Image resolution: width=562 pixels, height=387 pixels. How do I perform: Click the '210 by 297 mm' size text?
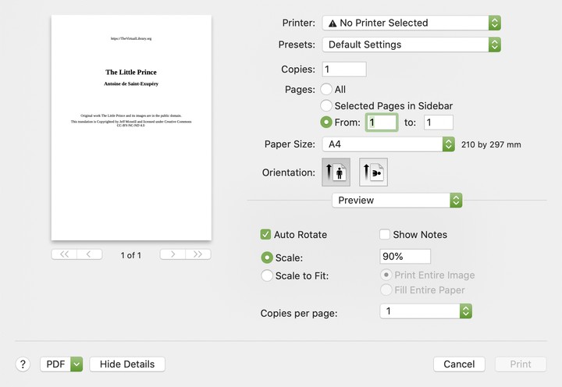[x=491, y=145]
